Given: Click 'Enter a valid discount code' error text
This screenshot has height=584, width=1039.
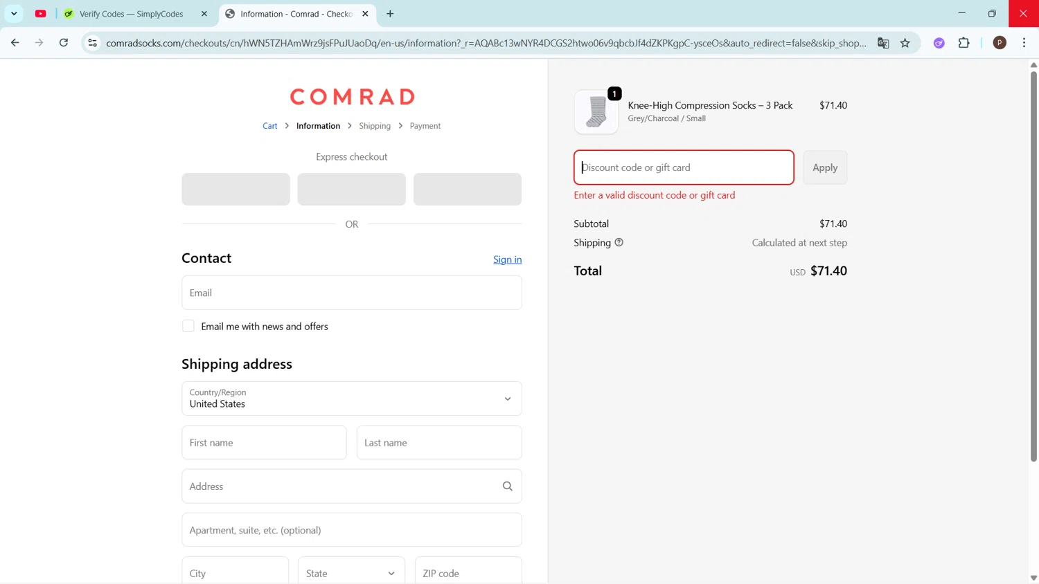Looking at the screenshot, I should tap(655, 195).
